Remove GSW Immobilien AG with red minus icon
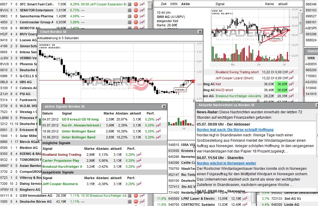 pos(136,196)
